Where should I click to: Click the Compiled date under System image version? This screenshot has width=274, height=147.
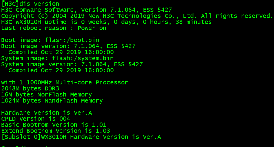[x=61, y=70]
